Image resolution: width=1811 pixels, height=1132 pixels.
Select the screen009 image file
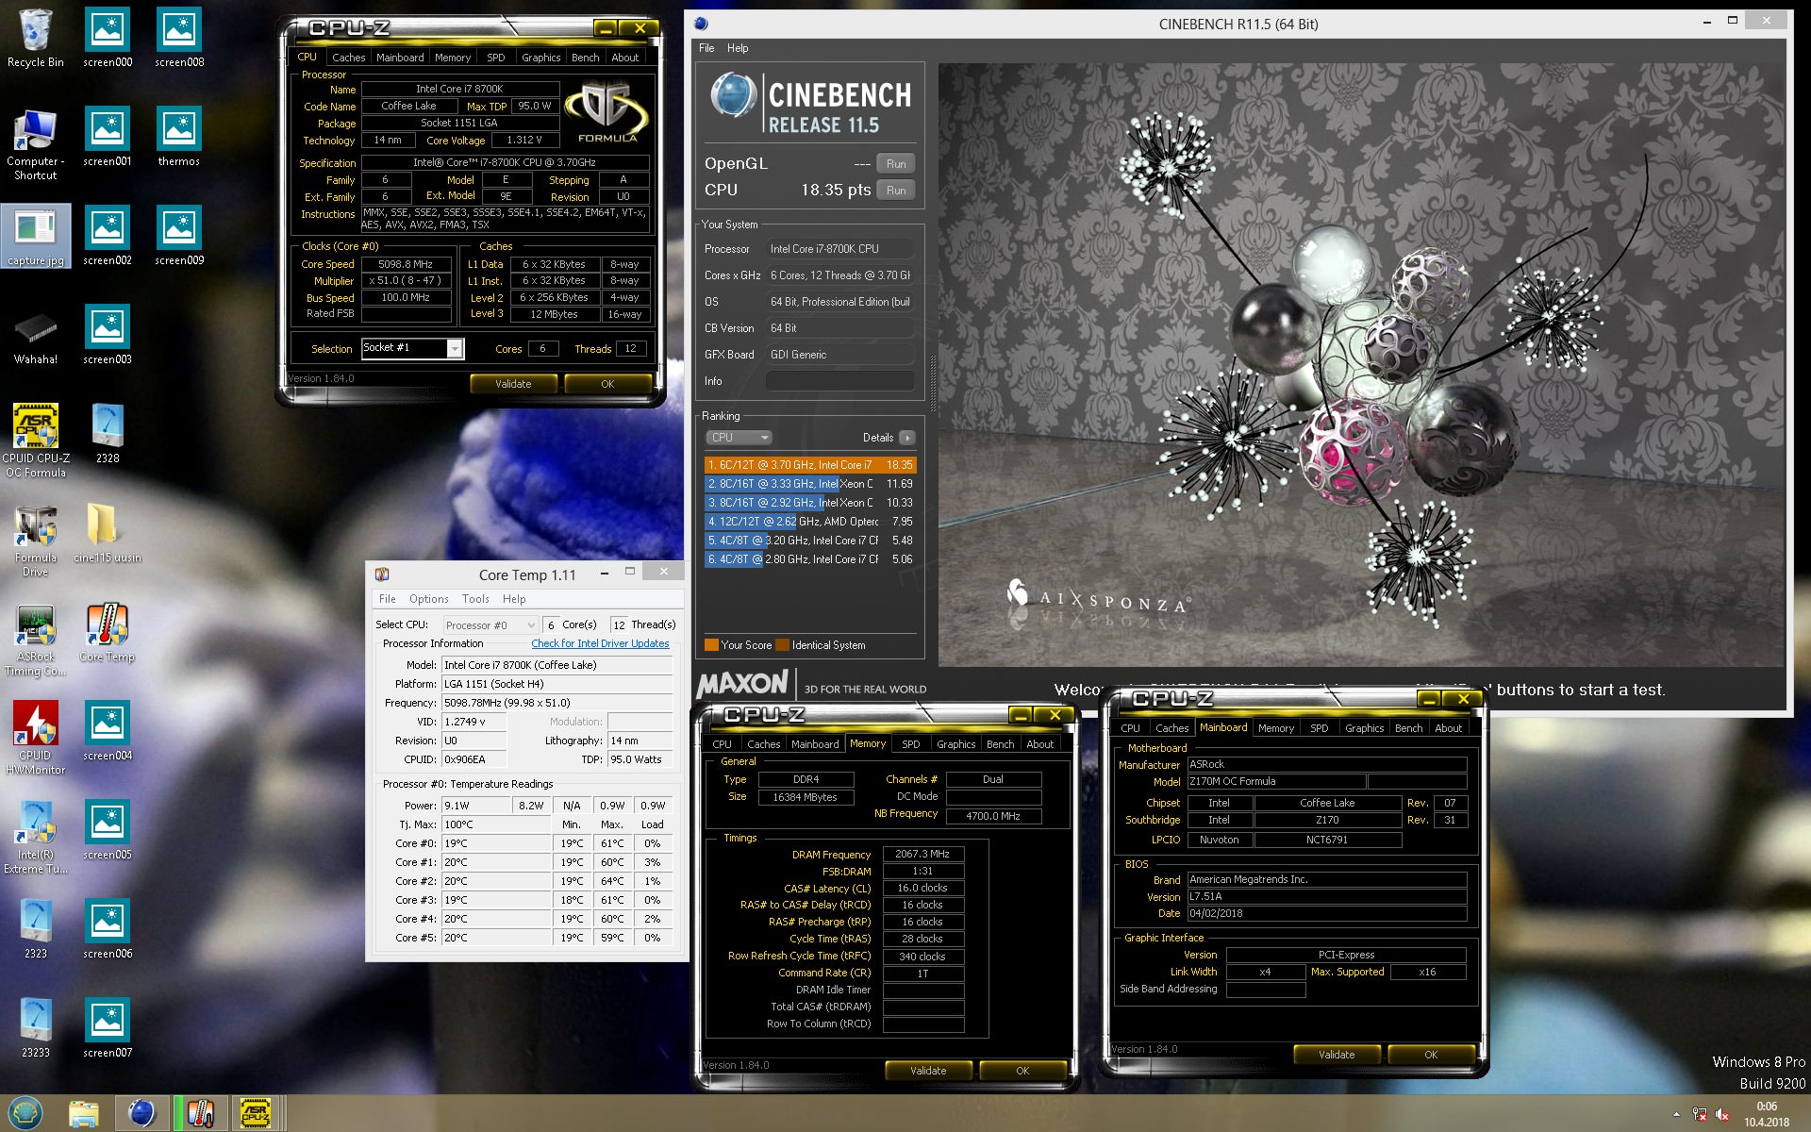tap(179, 236)
